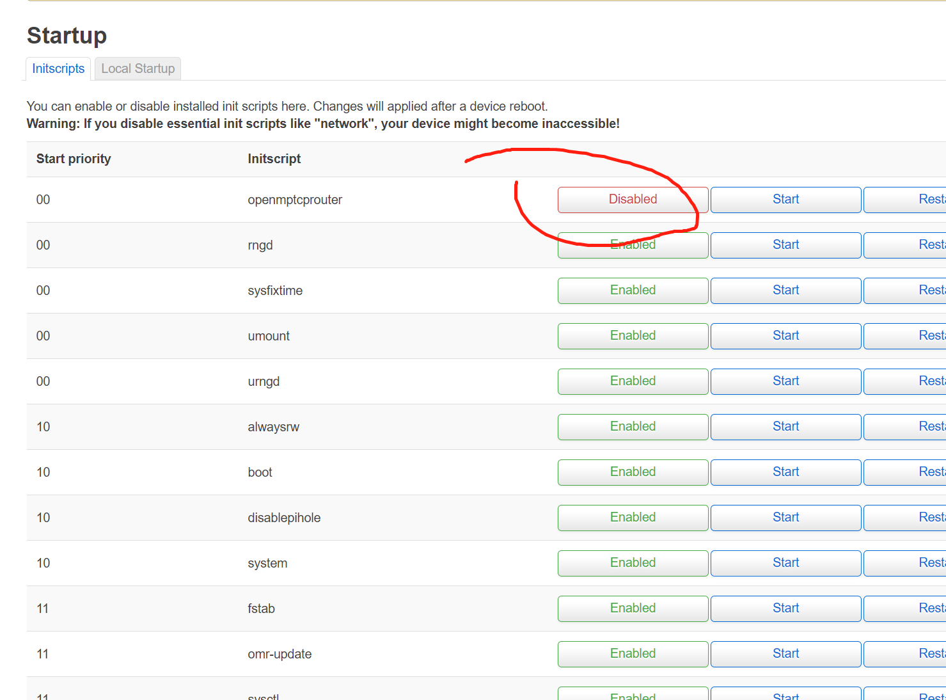Viewport: 946px width, 700px height.
Task: Disable the fstab init script
Action: (x=633, y=609)
